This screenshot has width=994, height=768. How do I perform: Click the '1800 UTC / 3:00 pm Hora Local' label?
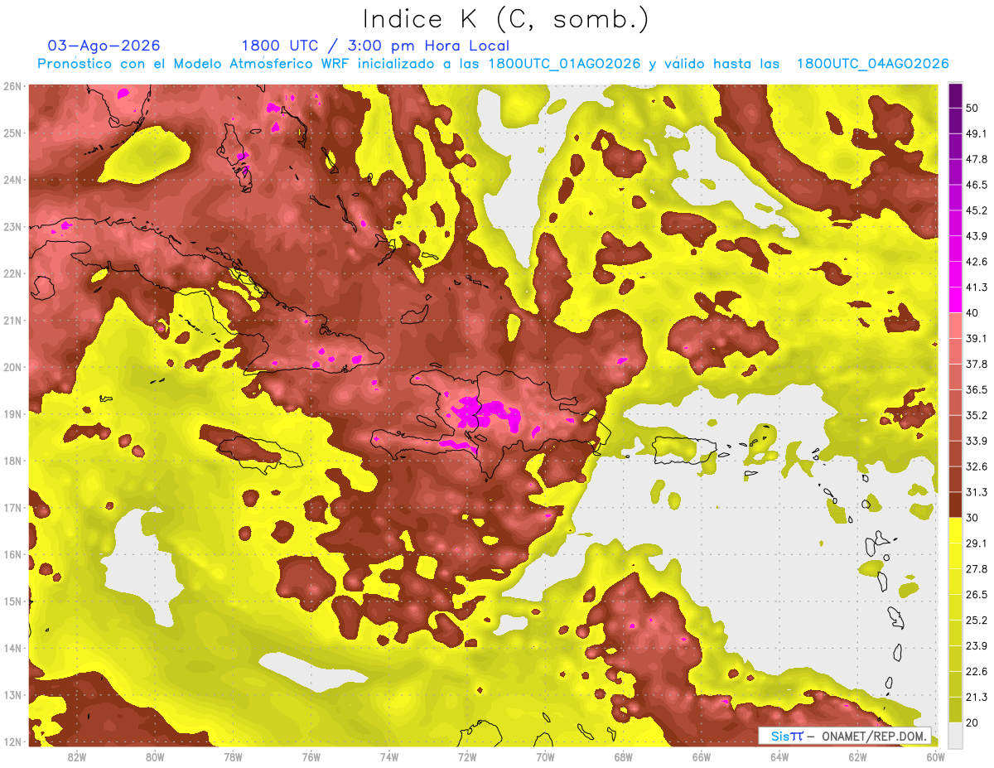(374, 46)
